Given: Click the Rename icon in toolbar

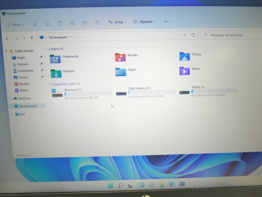Looking at the screenshot, I should [72, 23].
